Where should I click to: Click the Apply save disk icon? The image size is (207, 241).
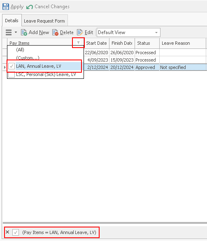[6, 7]
